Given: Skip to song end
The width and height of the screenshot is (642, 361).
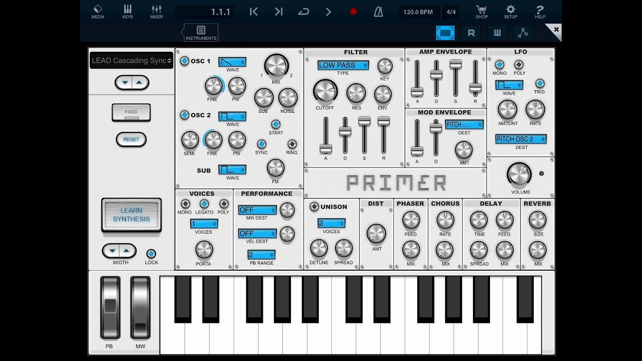Looking at the screenshot, I should point(278,12).
